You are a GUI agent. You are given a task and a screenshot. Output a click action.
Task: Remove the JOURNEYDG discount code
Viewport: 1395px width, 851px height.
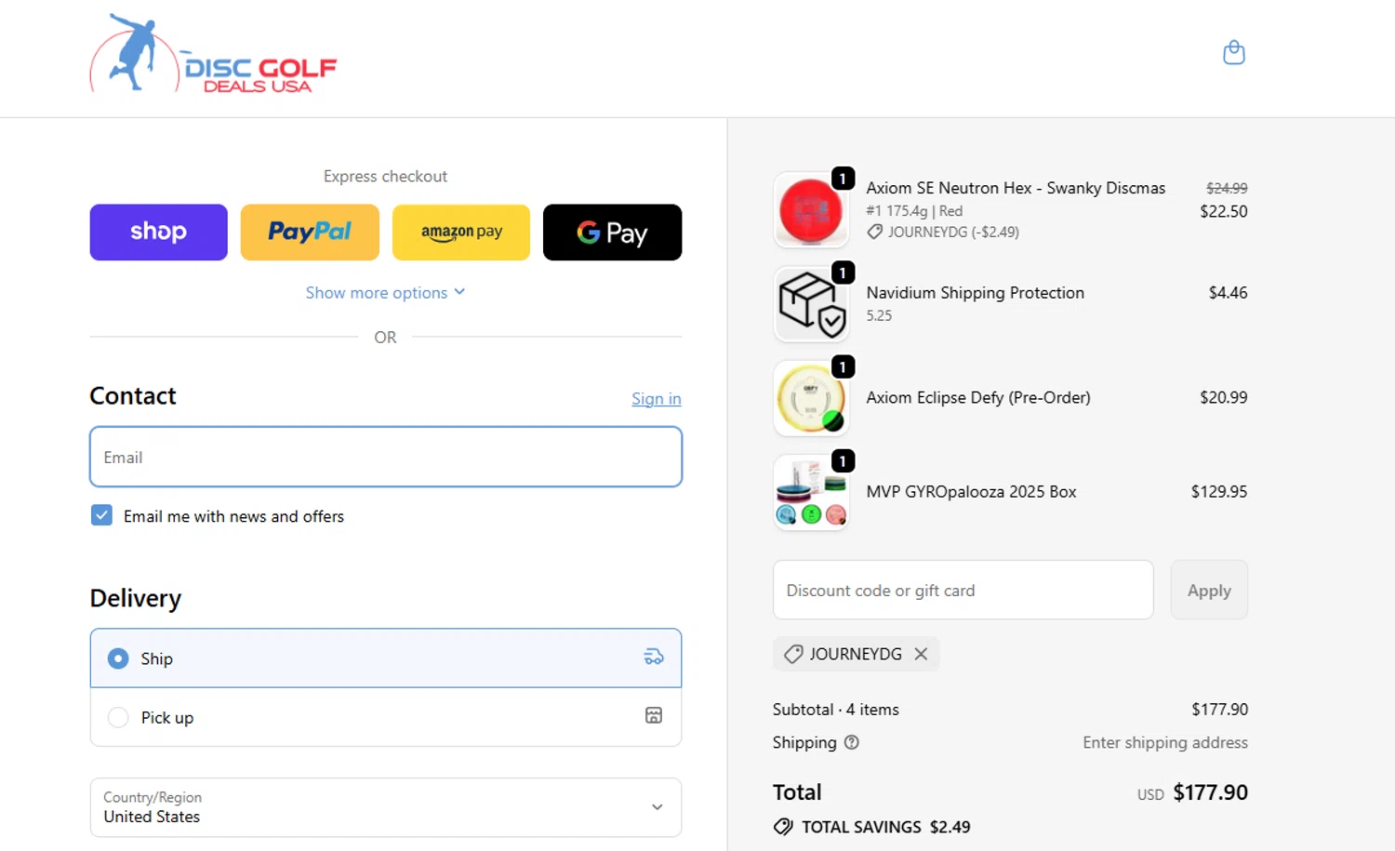[921, 654]
